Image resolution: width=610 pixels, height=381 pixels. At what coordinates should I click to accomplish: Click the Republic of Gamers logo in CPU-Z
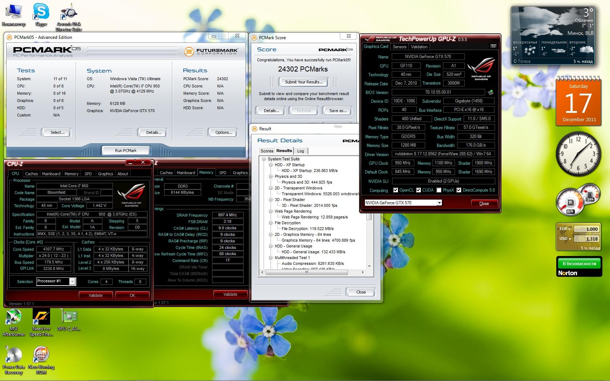(131, 196)
